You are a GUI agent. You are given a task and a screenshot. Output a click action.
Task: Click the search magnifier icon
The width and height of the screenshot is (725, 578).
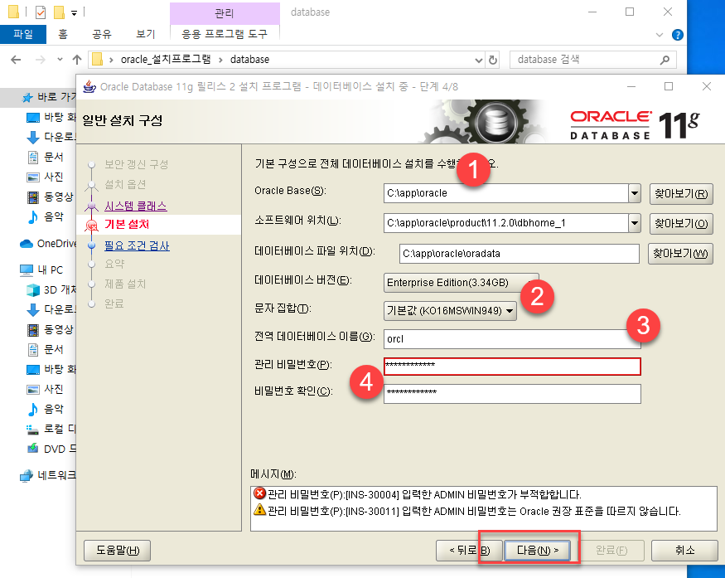point(665,60)
